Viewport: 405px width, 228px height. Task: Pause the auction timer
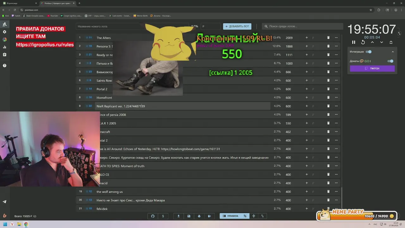[353, 42]
